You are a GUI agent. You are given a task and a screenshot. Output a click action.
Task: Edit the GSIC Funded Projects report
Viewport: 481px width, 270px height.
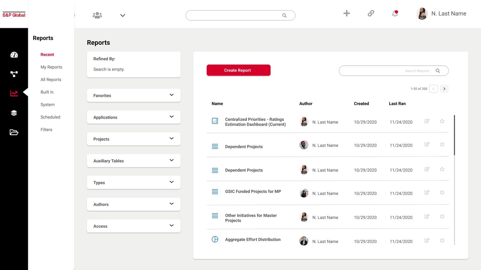click(427, 193)
